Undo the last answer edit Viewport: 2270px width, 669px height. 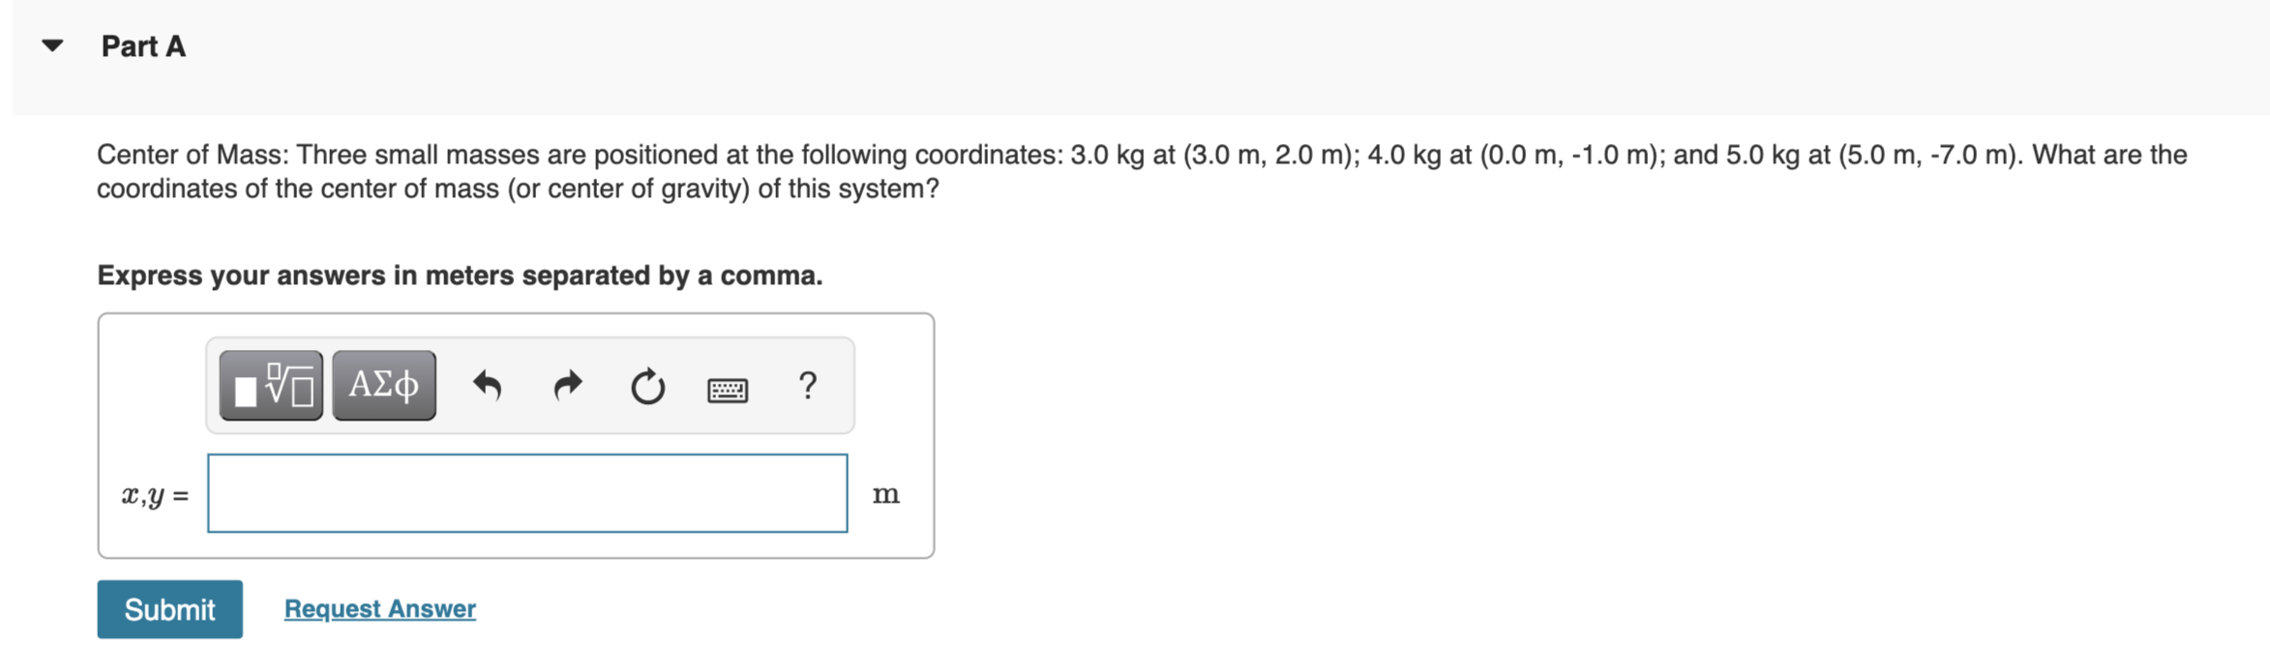point(489,386)
